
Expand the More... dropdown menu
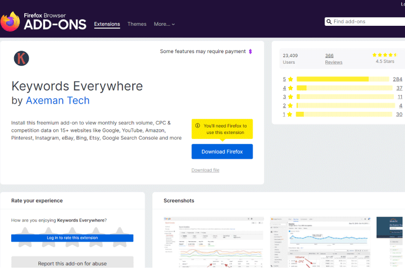click(x=164, y=24)
